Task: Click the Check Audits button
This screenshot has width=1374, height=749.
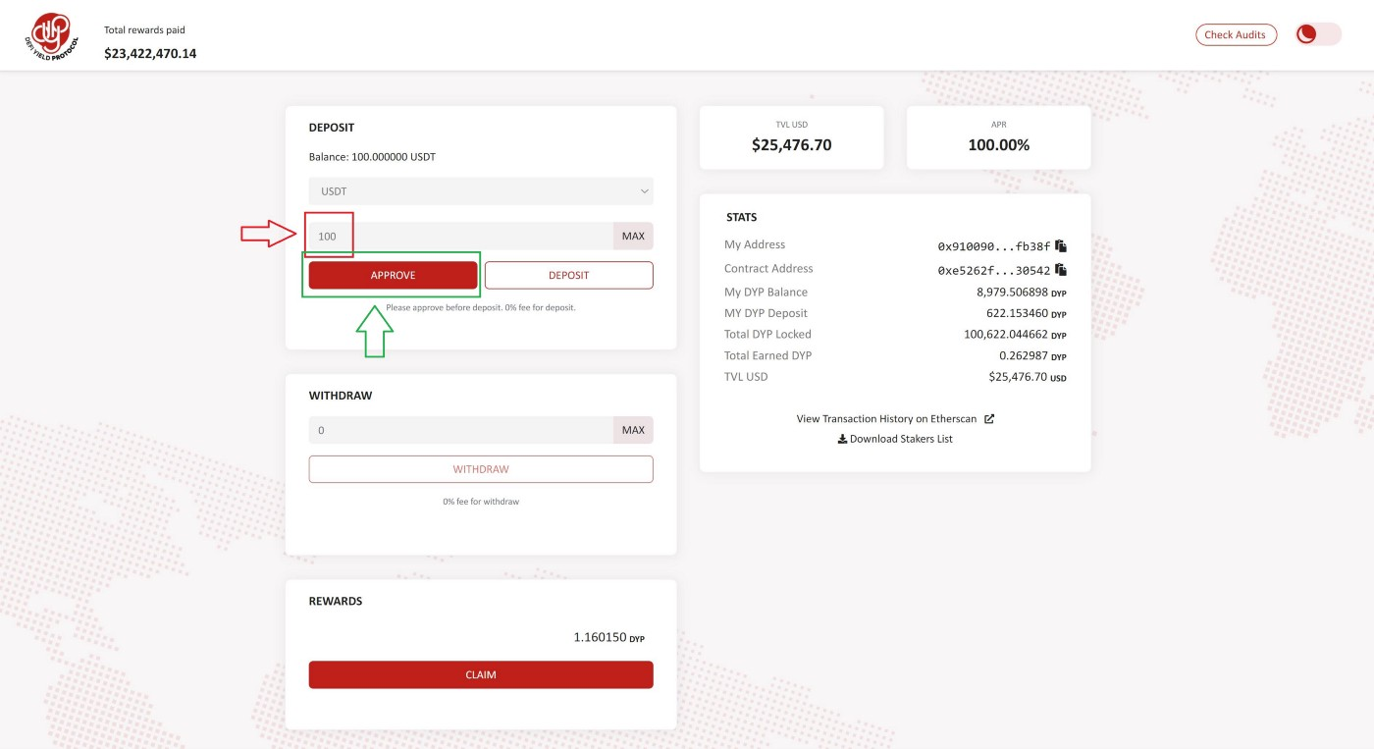Action: pyautogui.click(x=1236, y=34)
